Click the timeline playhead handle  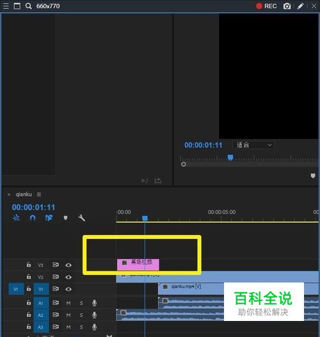pyautogui.click(x=145, y=218)
